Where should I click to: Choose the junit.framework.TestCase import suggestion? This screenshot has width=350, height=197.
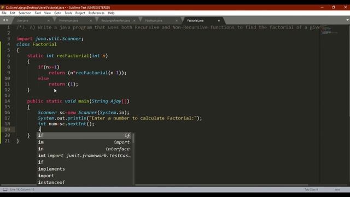84,155
